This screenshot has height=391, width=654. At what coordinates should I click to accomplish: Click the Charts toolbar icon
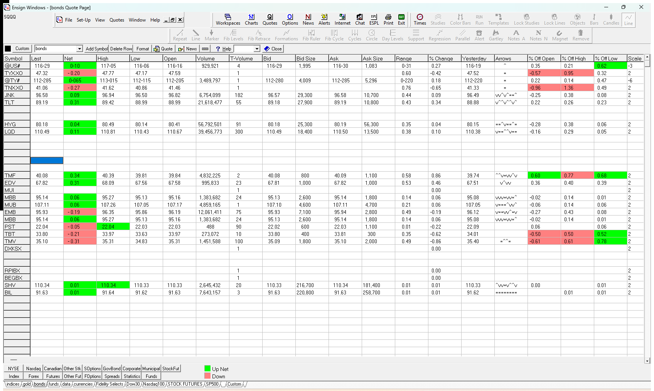point(251,20)
